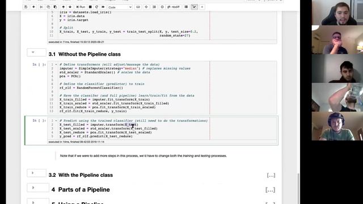This screenshot has width=363, height=204.
Task: Click the 'In [ ]:' prompt of transformers cell
Action: coord(39,65)
